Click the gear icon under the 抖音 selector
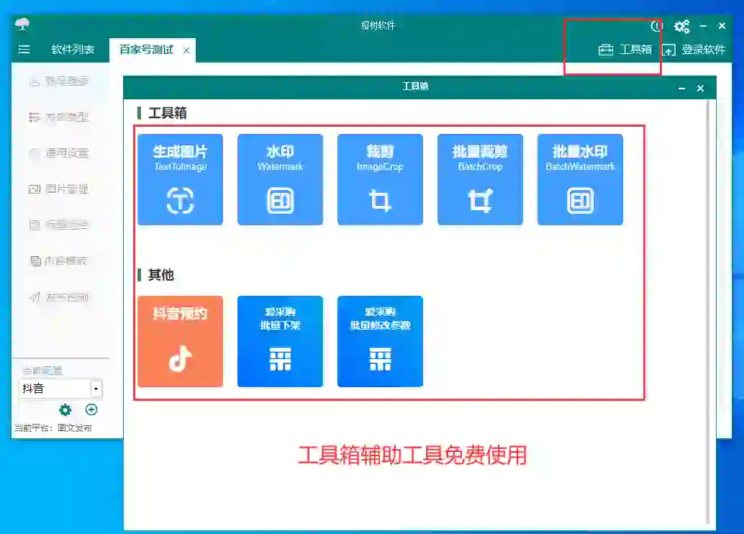 point(65,409)
